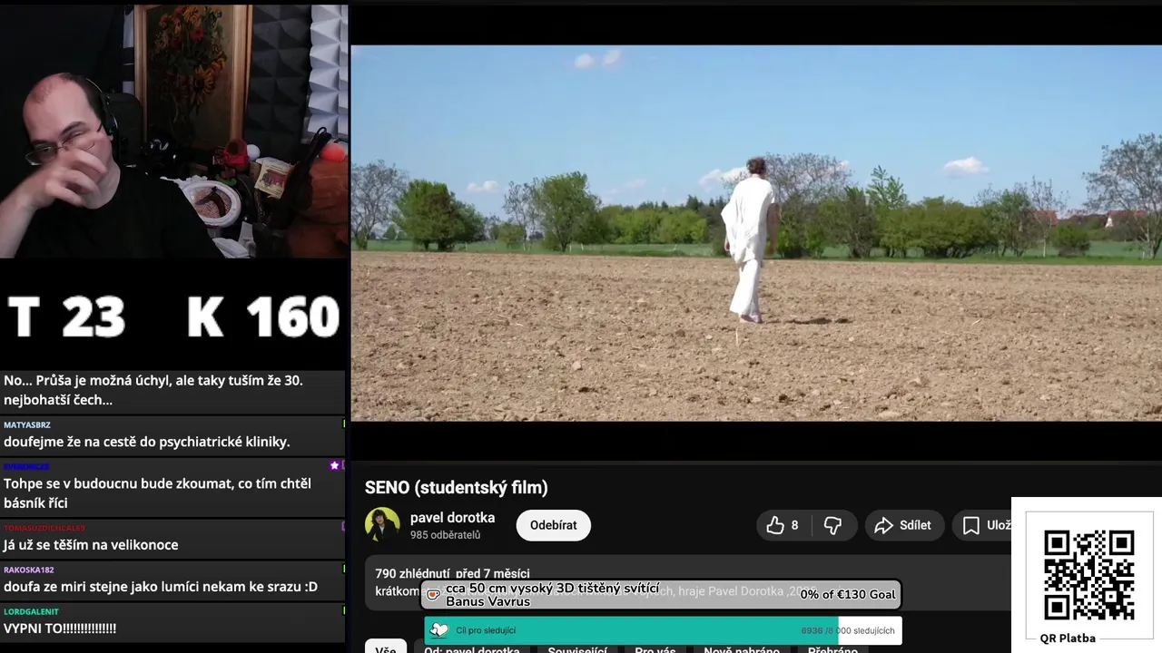Click the lumíci nekam ke srazu message
This screenshot has width=1162, height=653.
(x=161, y=587)
